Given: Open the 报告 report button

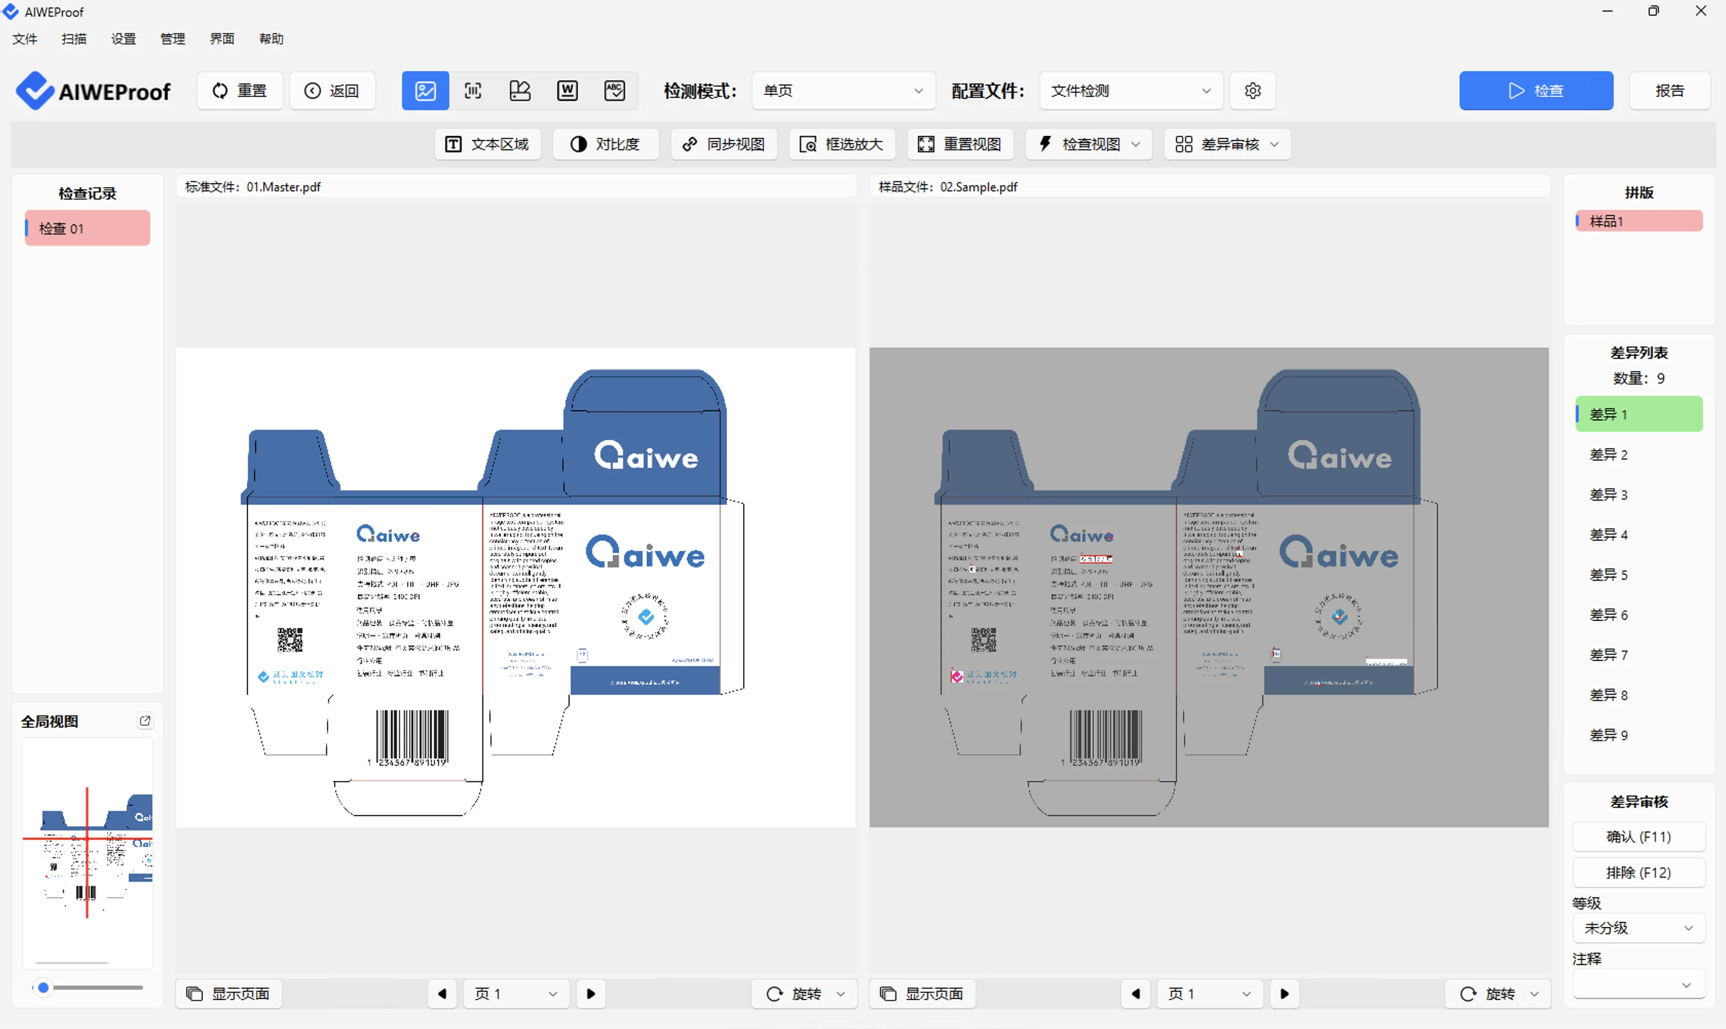Looking at the screenshot, I should pyautogui.click(x=1669, y=91).
